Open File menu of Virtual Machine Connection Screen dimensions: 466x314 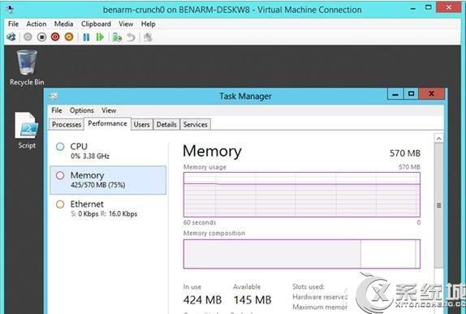click(x=13, y=24)
